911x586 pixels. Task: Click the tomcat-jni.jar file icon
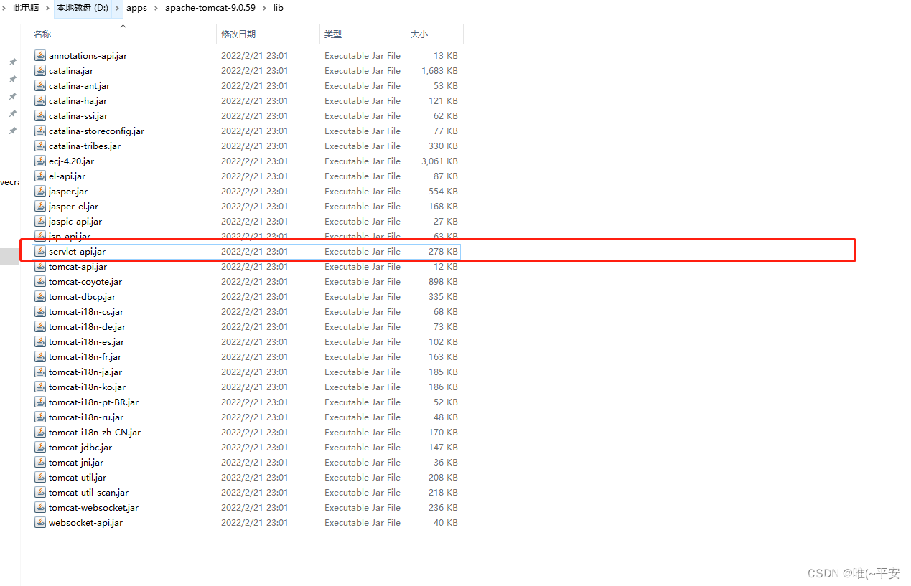tap(40, 463)
